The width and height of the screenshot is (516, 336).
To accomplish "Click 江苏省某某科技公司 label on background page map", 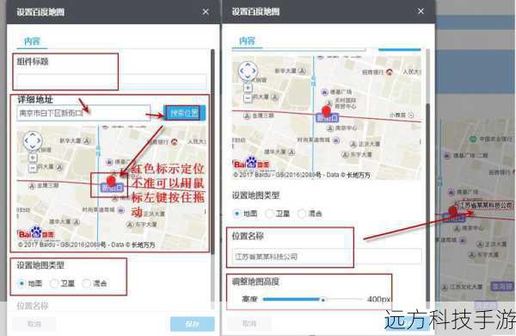I will 487,205.
